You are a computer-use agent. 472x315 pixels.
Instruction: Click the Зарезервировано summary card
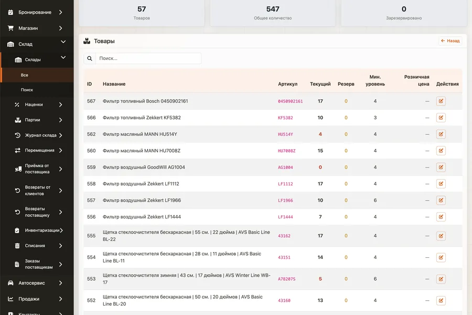[x=404, y=13]
